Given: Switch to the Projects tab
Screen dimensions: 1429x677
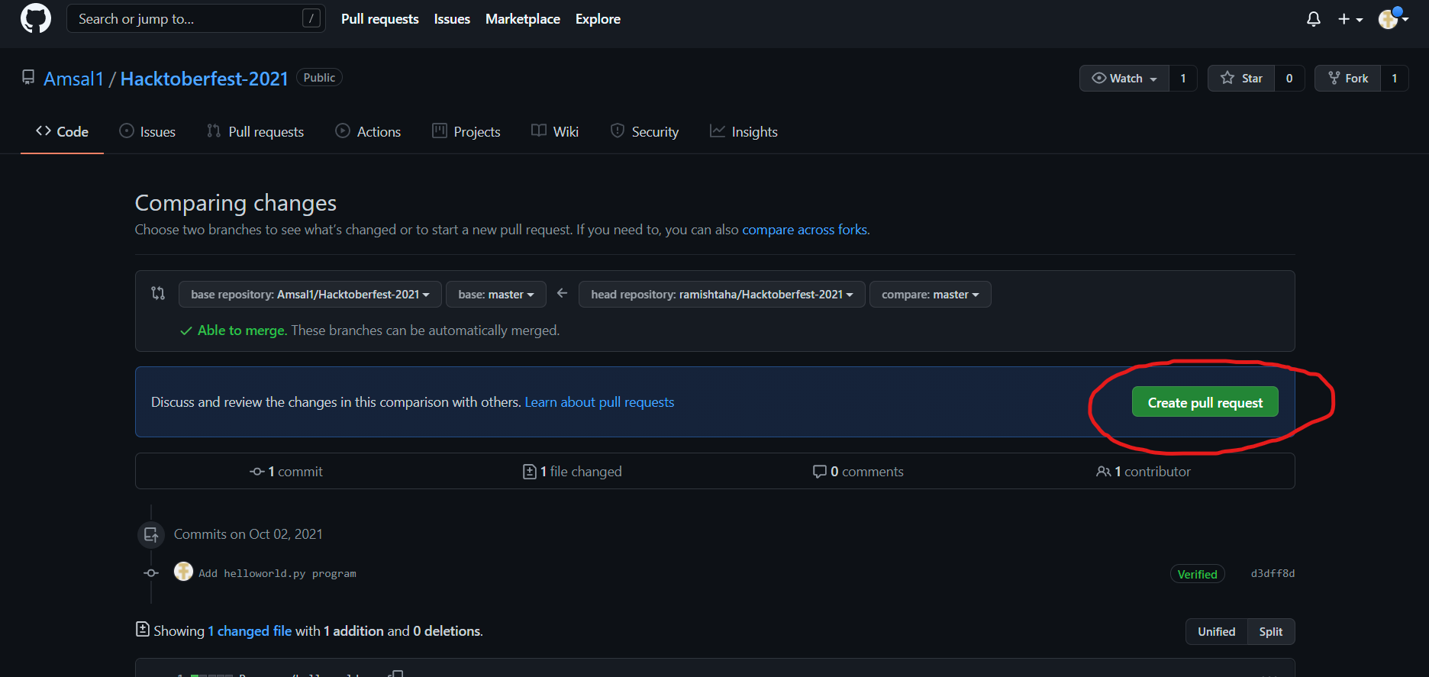Looking at the screenshot, I should pos(466,131).
